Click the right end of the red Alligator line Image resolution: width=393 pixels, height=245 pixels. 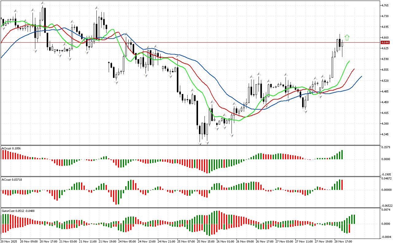pyautogui.click(x=354, y=69)
